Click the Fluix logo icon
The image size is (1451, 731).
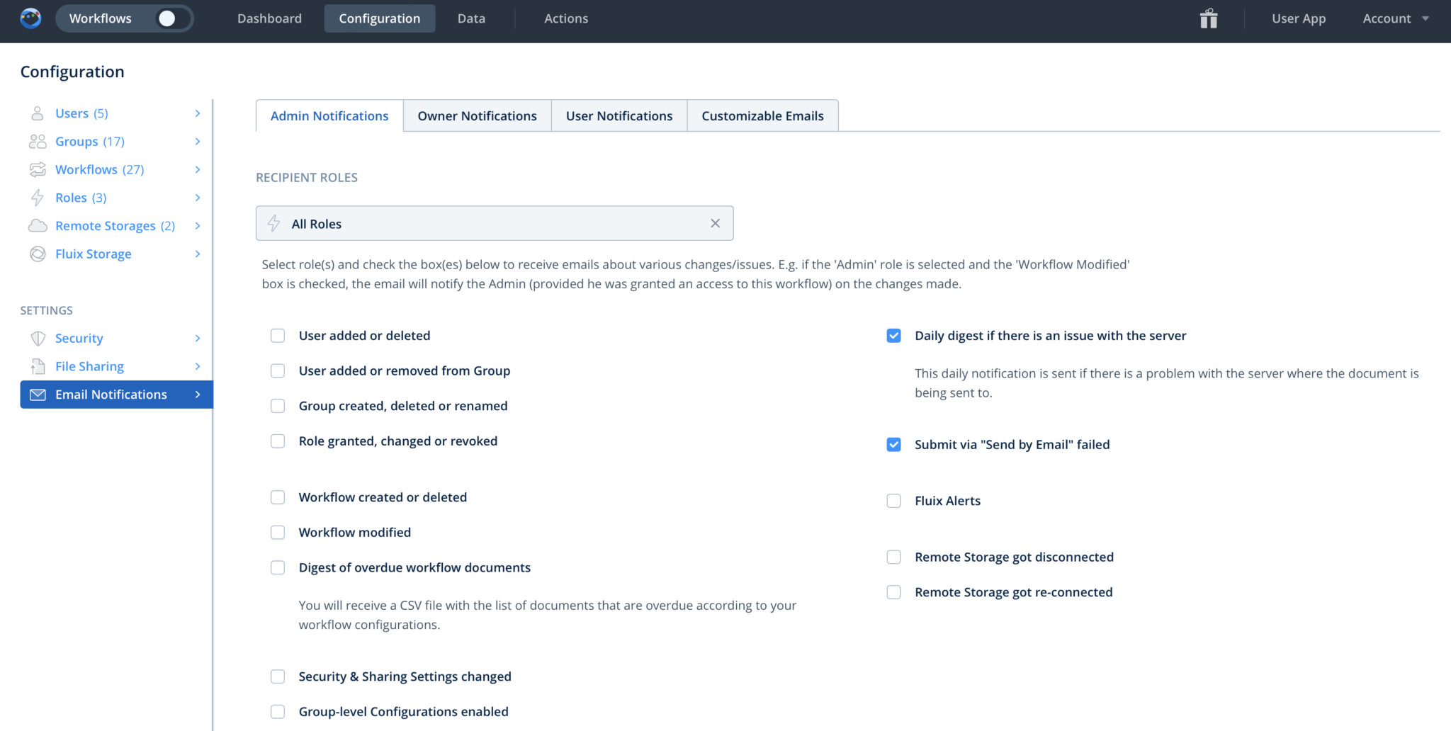coord(30,18)
